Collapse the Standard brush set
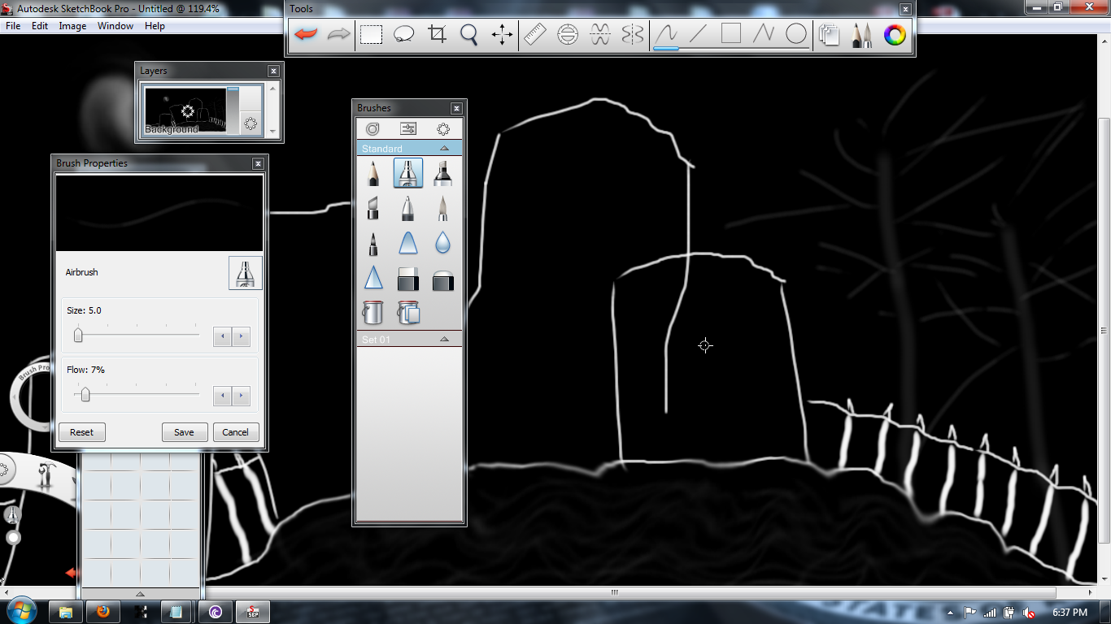The image size is (1111, 624). pos(444,149)
